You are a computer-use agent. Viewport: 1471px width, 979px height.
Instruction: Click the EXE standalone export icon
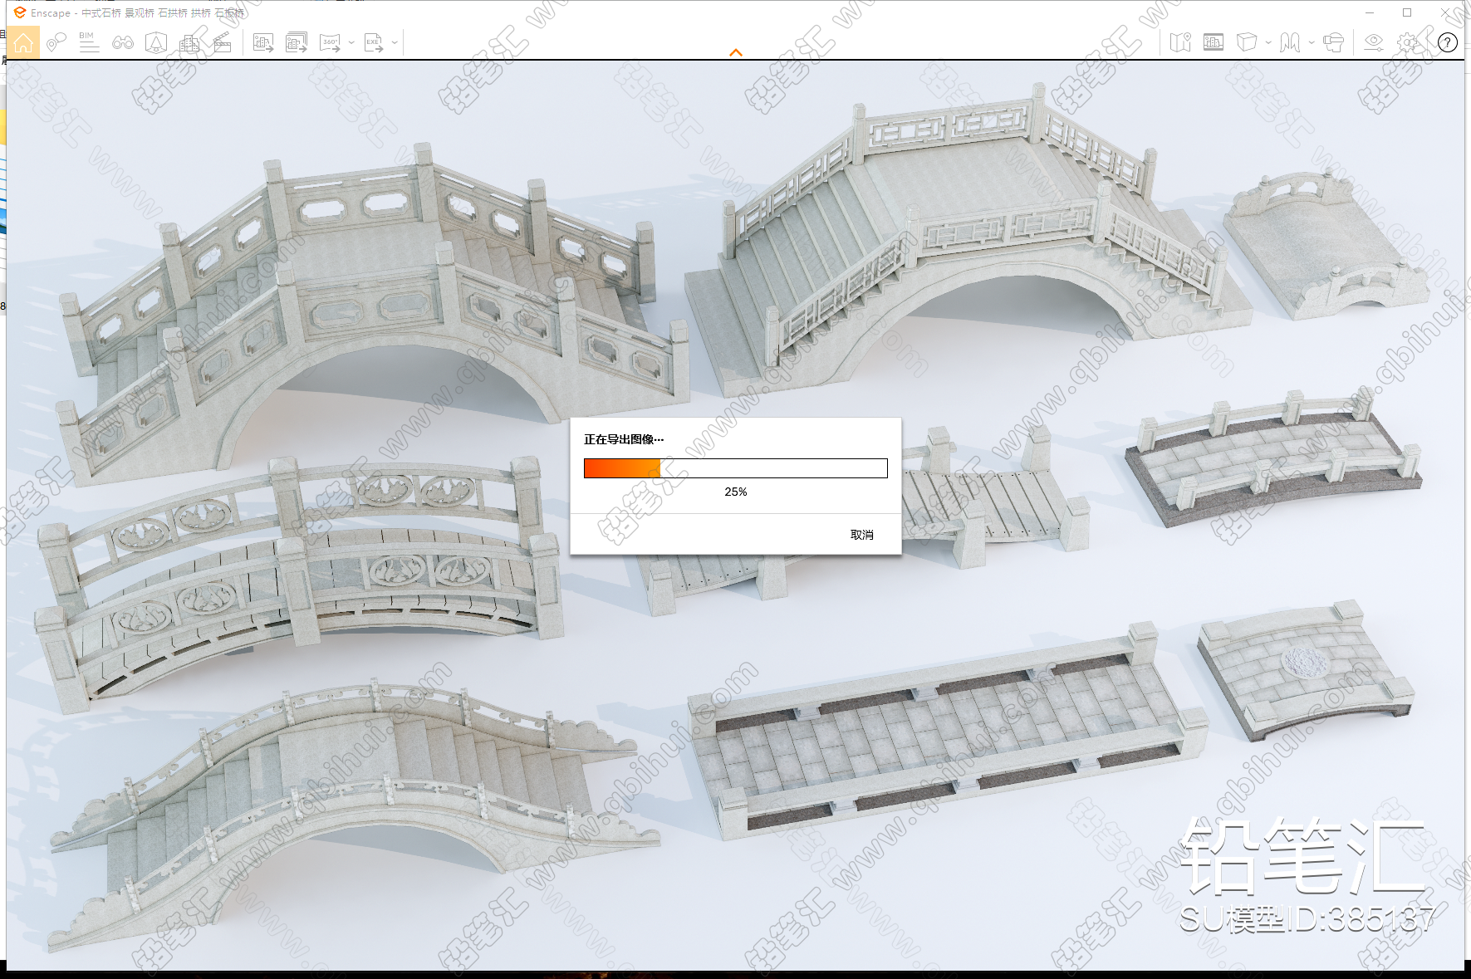(374, 42)
